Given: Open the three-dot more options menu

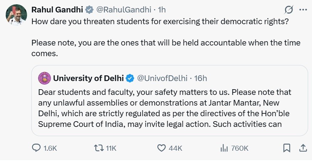Looking at the screenshot, I should [303, 10].
